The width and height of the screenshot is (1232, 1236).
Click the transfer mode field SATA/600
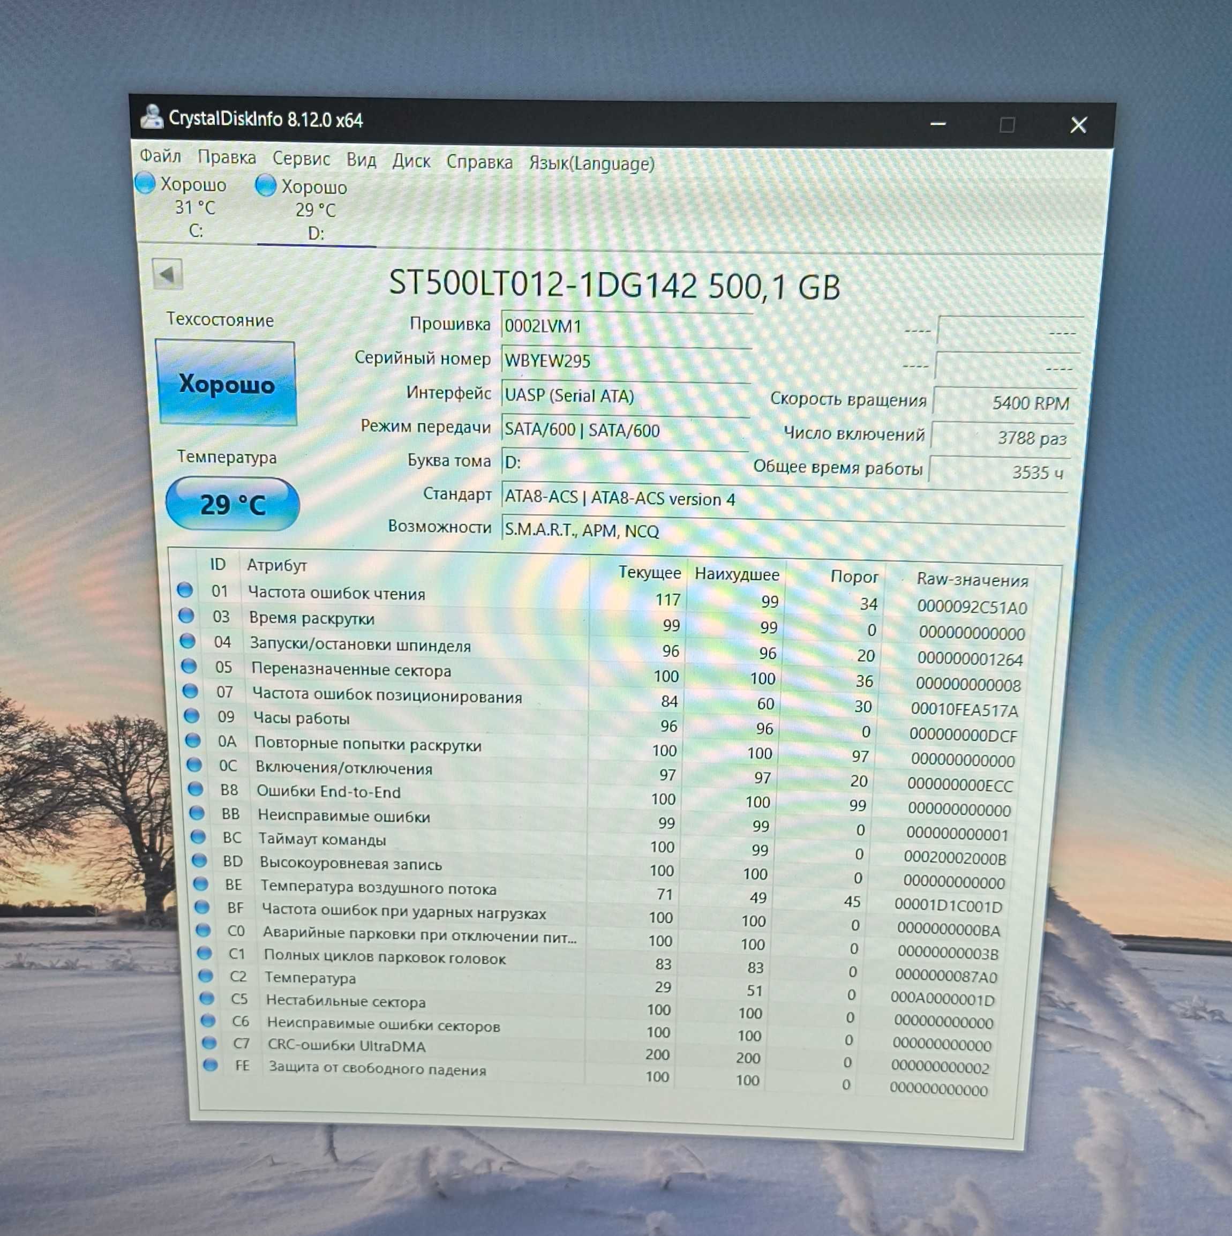(x=625, y=430)
